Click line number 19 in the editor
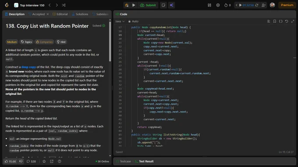Screen dimensions: 298x167 [x=120, y=35]
